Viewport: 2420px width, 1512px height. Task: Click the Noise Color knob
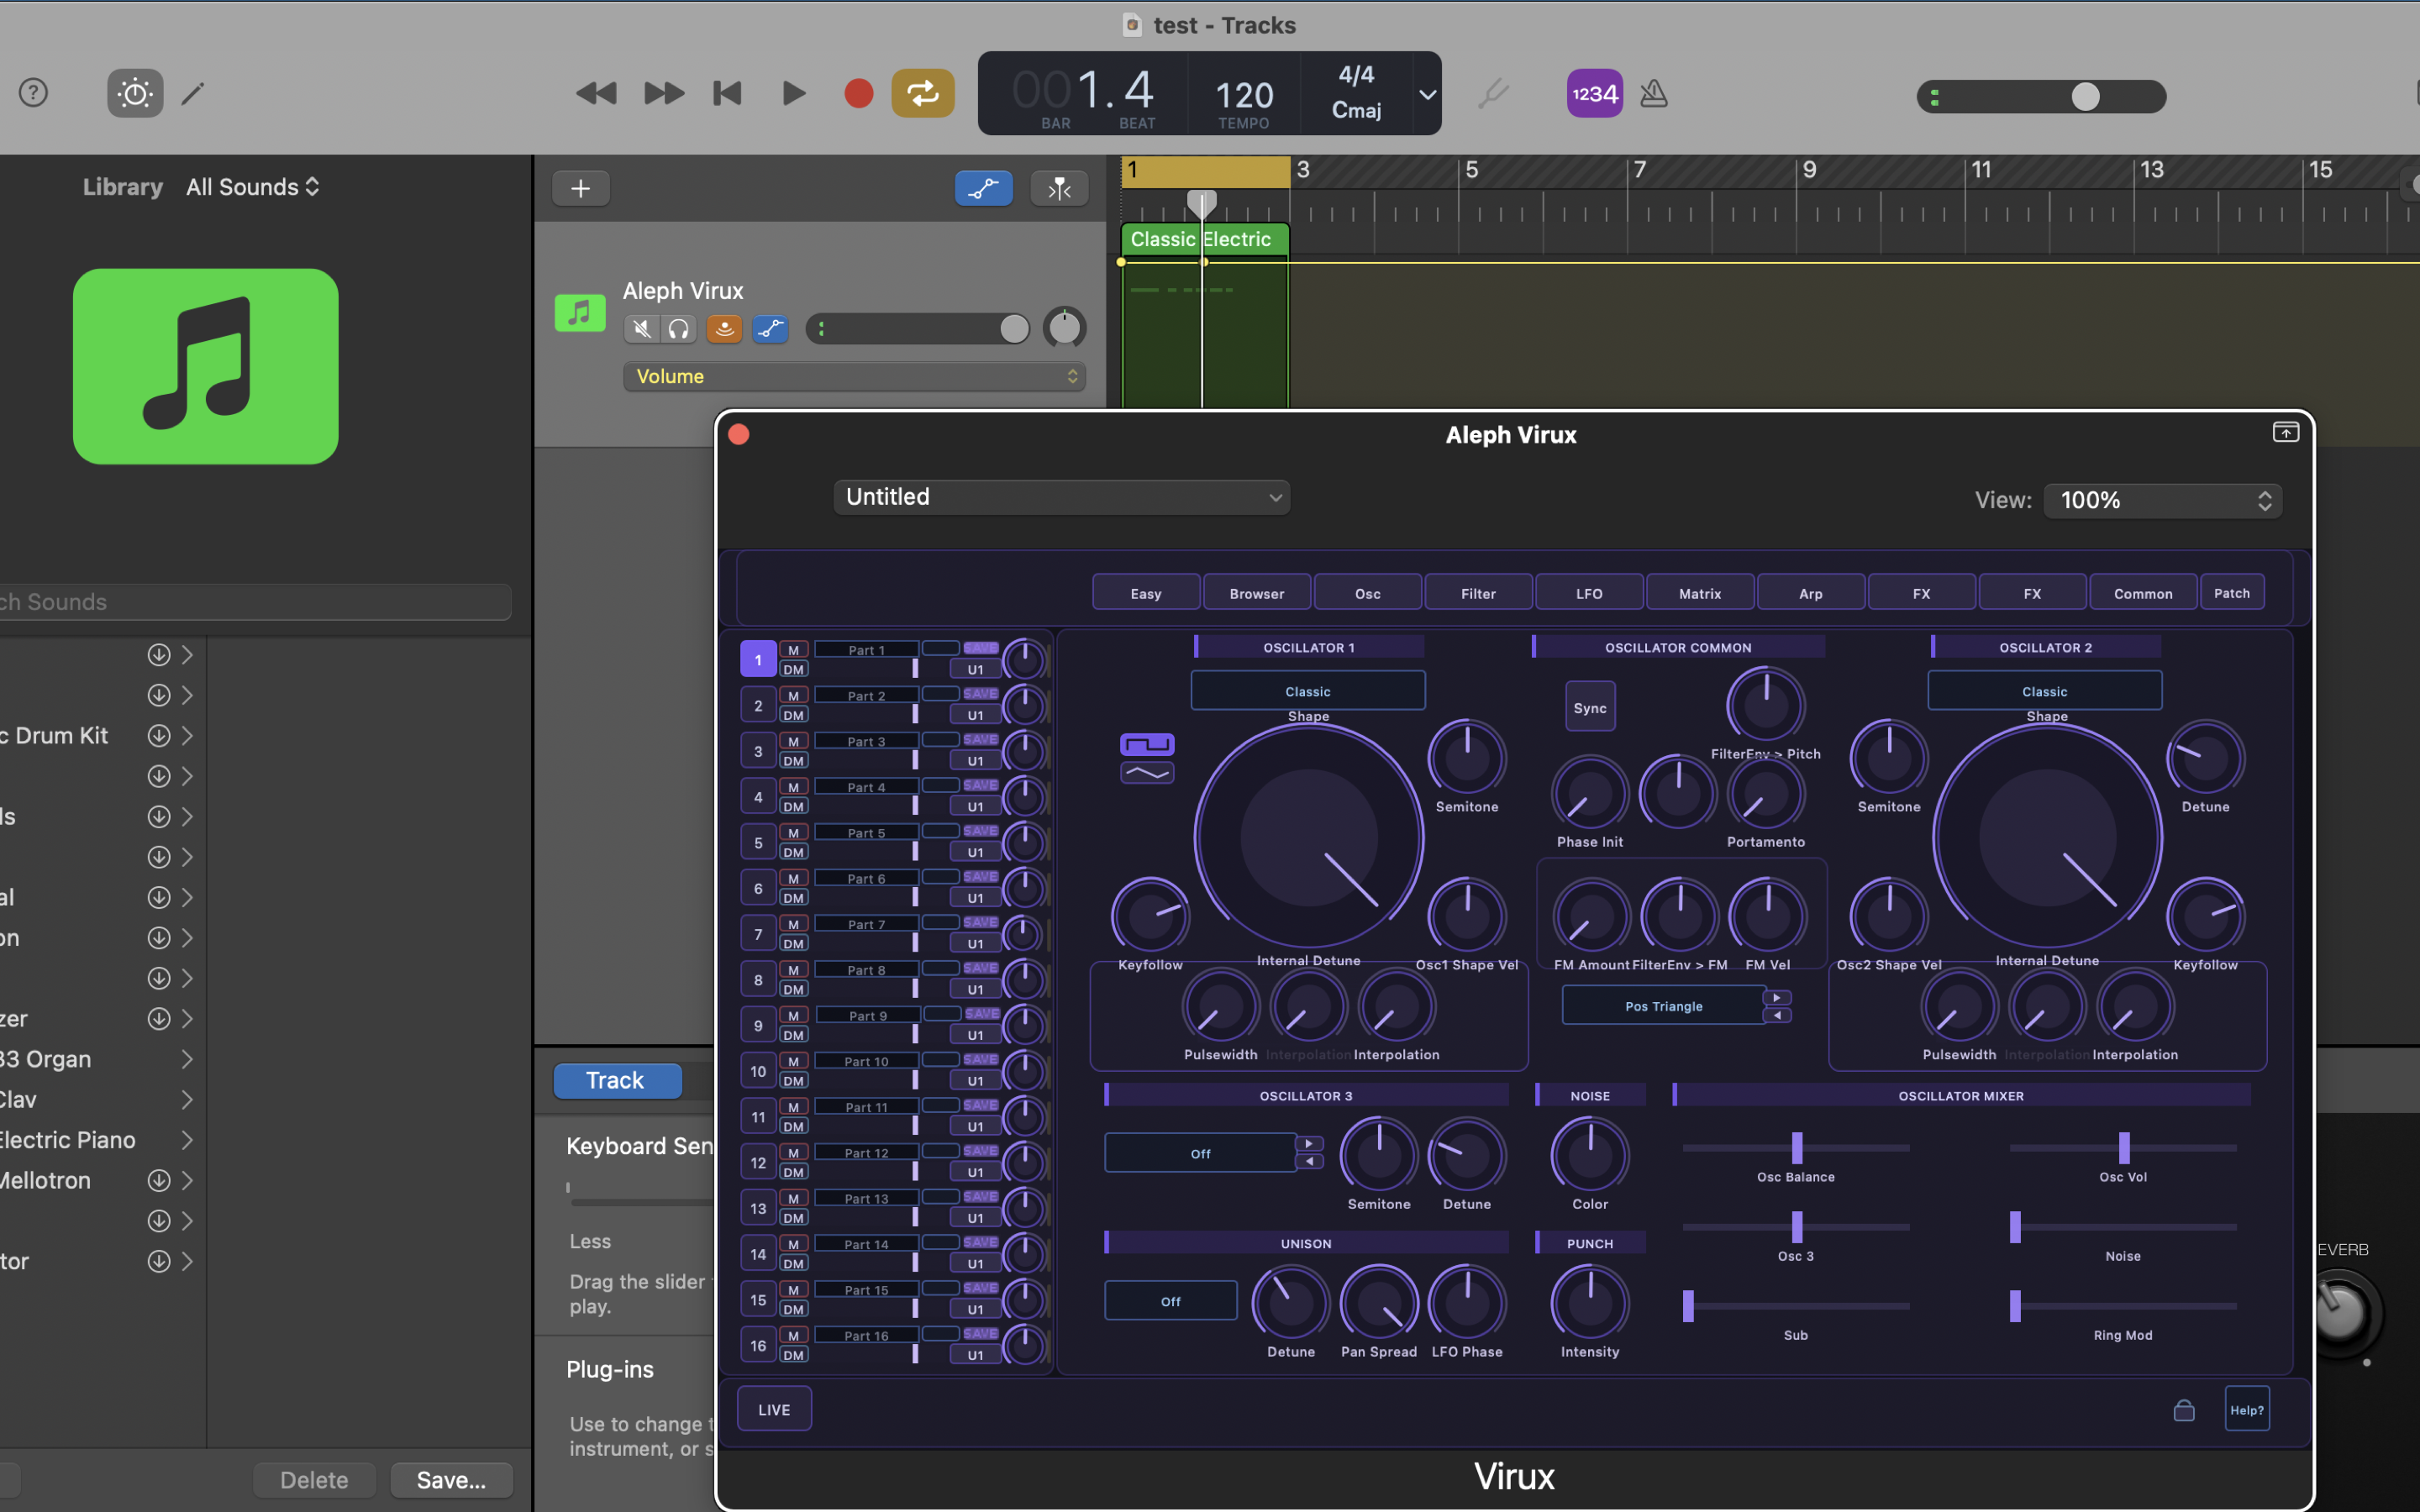click(x=1590, y=1155)
